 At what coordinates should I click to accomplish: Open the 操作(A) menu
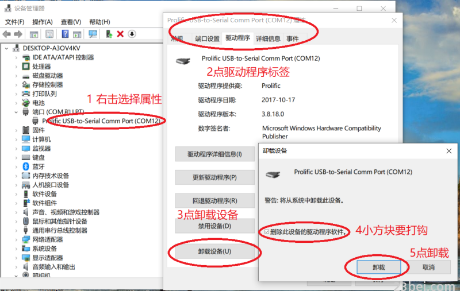[42, 22]
